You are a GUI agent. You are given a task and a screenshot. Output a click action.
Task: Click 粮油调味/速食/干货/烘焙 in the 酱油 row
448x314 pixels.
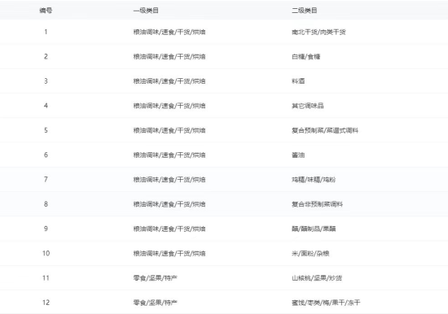169,155
